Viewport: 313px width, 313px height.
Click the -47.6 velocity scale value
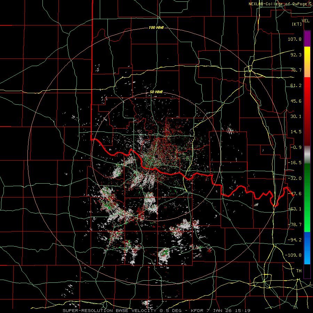pyautogui.click(x=295, y=194)
